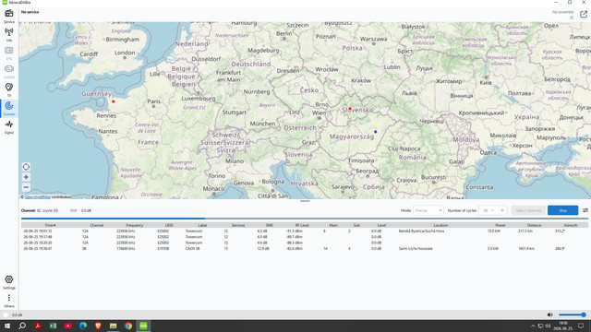Show hidden system tray icons chevron
Image resolution: width=591 pixels, height=332 pixels.
tap(533, 326)
